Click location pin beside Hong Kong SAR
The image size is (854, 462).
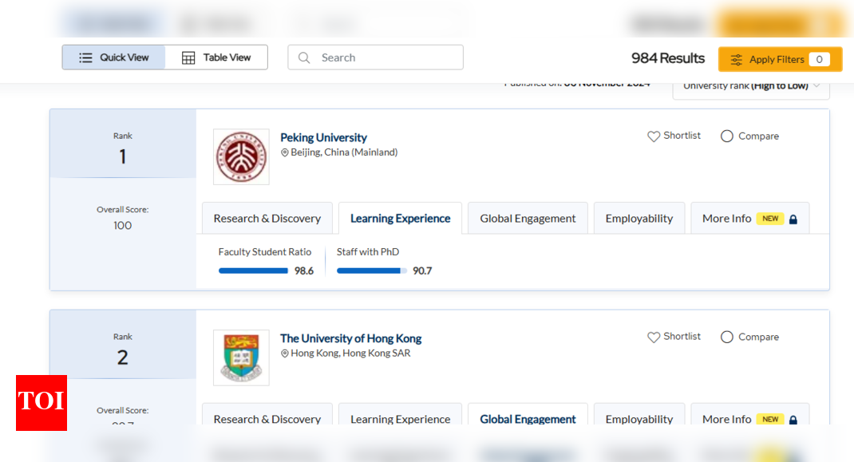[x=284, y=353]
